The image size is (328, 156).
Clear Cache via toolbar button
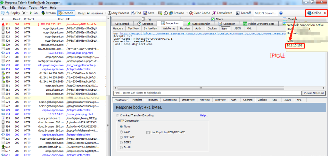coord(200,13)
